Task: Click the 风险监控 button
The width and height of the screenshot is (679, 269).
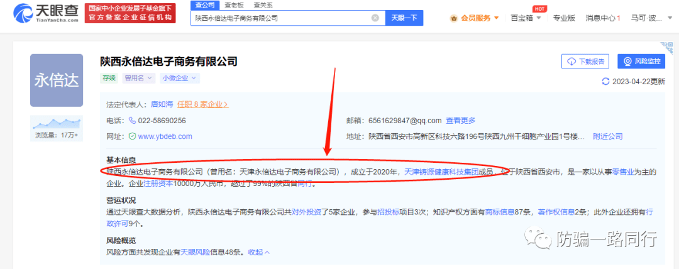Action: point(641,61)
